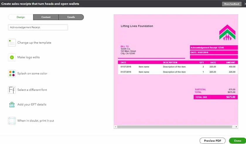Click BILL TO label in preview
246x144 pixels.
point(124,46)
